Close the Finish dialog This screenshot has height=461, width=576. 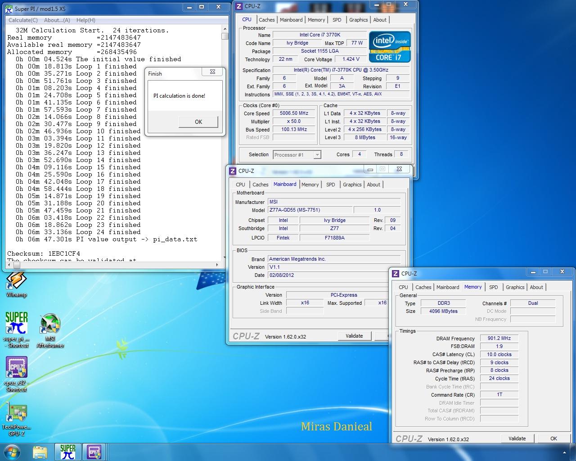tap(212, 72)
